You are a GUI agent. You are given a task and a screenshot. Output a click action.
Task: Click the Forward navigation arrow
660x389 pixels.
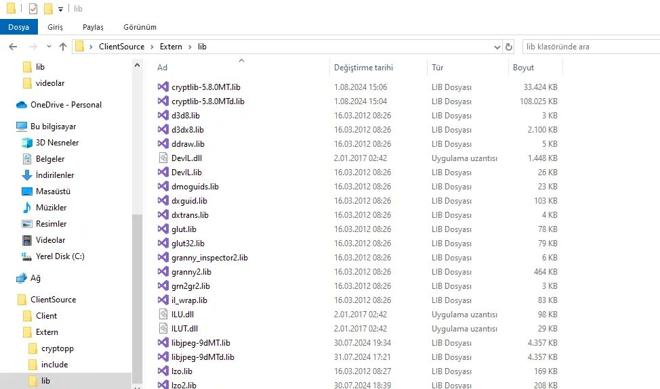point(33,47)
